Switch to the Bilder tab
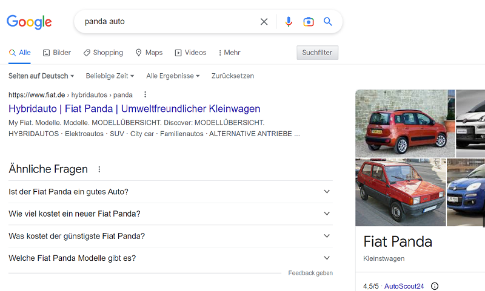Image resolution: width=485 pixels, height=291 pixels. coord(57,53)
